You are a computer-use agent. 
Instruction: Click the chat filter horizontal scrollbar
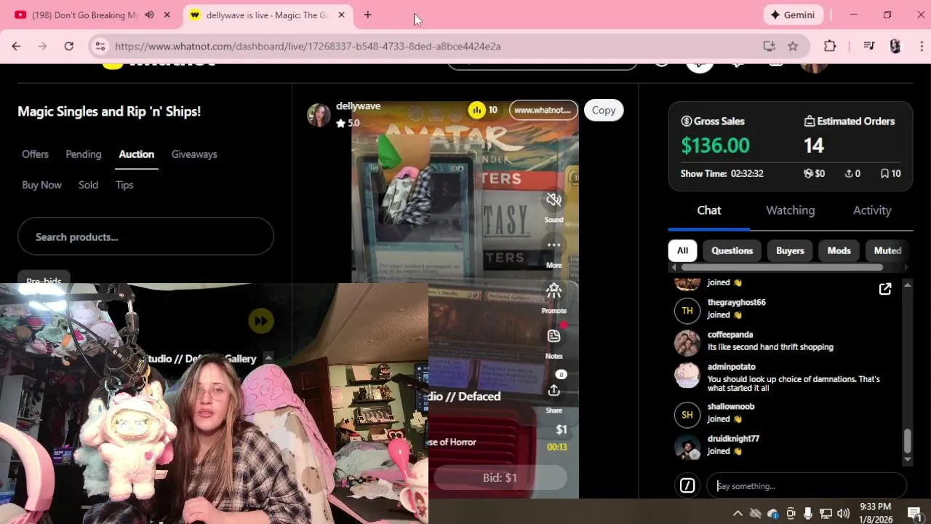click(x=782, y=267)
